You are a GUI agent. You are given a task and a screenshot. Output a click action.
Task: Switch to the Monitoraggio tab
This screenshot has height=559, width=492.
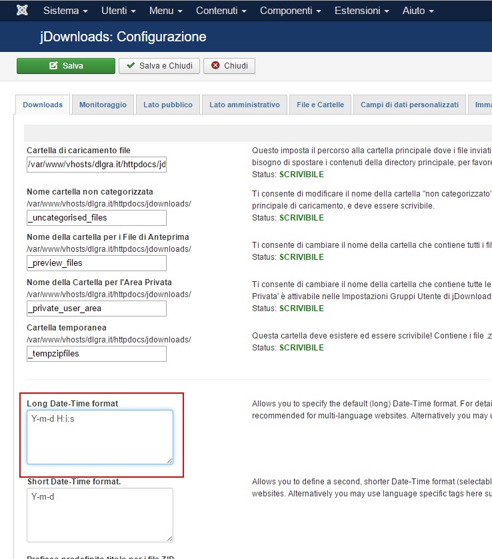pyautogui.click(x=103, y=105)
